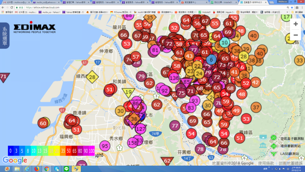
Task: Show hidden tray icons arrow
Action: [272, 169]
